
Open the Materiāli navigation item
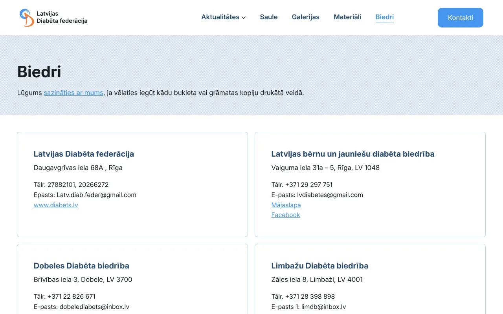[x=347, y=17]
